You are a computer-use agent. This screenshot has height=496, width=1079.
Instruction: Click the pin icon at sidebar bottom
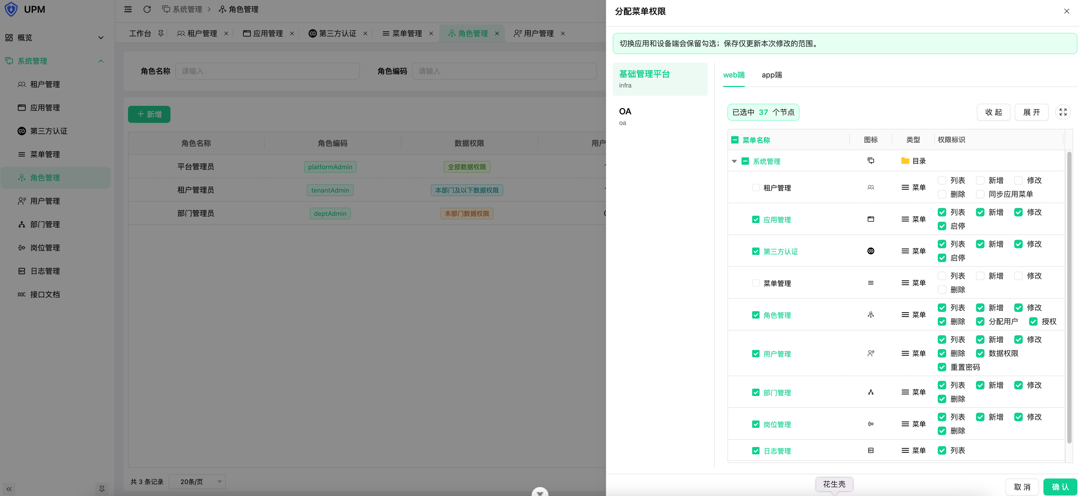tap(102, 489)
